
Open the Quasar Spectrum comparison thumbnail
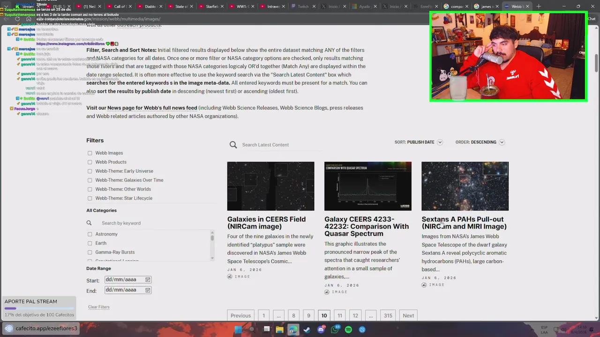point(368,186)
